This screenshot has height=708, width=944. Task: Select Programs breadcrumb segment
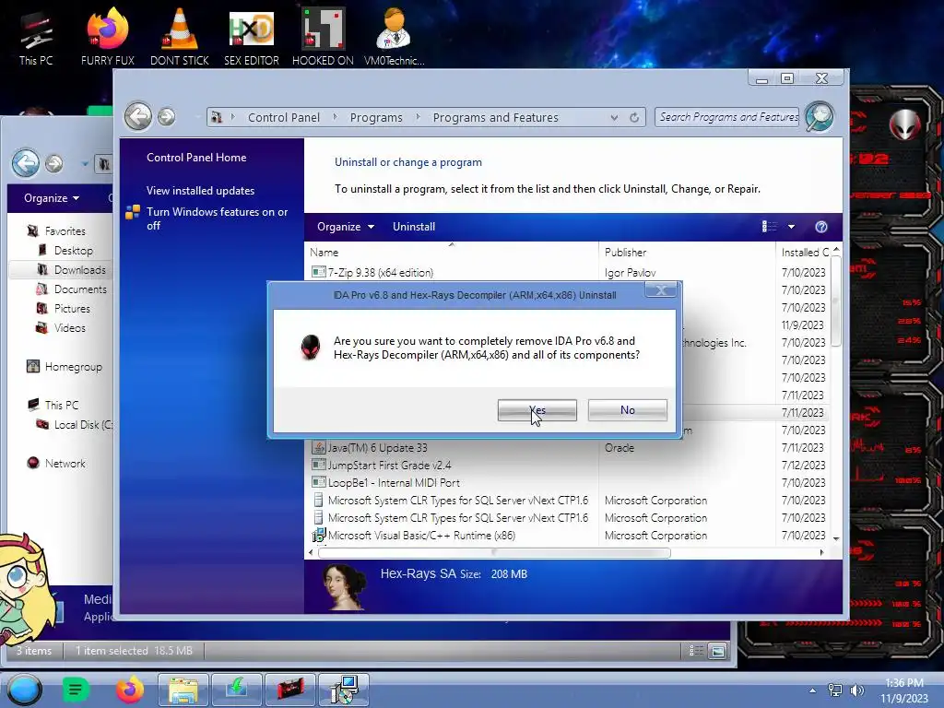376,117
